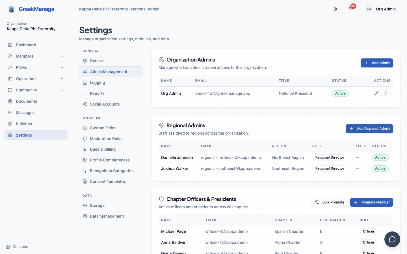This screenshot has height=254, width=407.
Task: Open the notifications bell
Action: point(350,9)
